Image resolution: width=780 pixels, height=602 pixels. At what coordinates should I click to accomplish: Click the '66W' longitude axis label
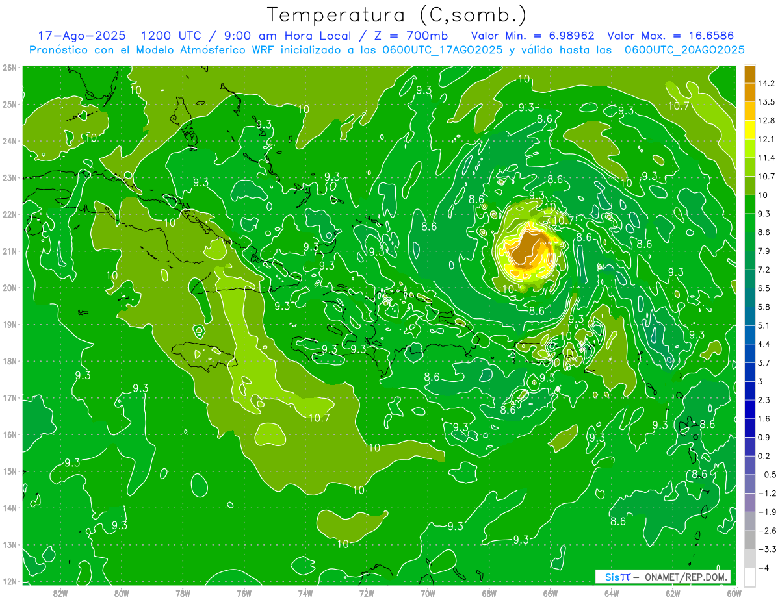551,593
